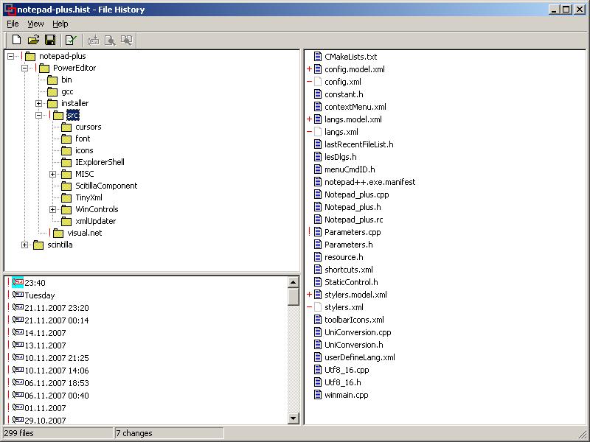The height and width of the screenshot is (442, 590).
Task: Select the IExplorerShell folder
Action: tap(100, 162)
